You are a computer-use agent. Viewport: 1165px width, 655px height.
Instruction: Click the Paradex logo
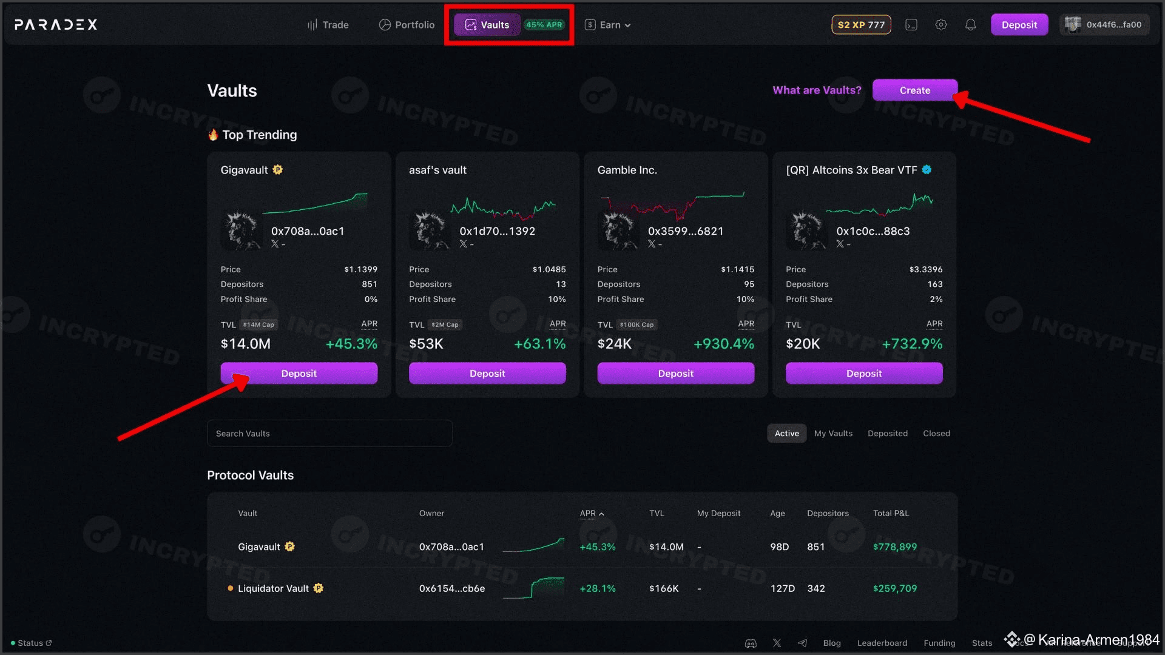tap(56, 25)
